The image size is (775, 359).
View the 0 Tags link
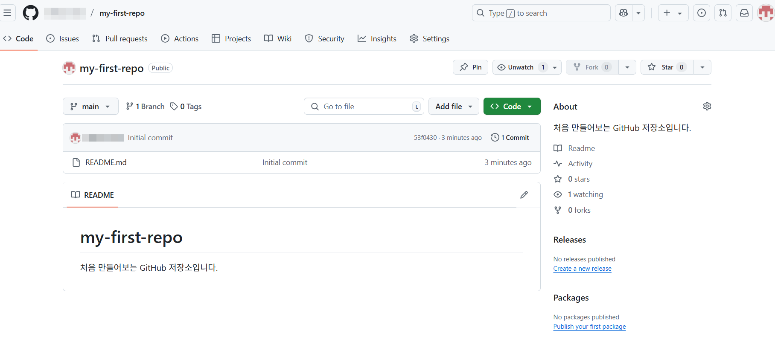point(186,107)
